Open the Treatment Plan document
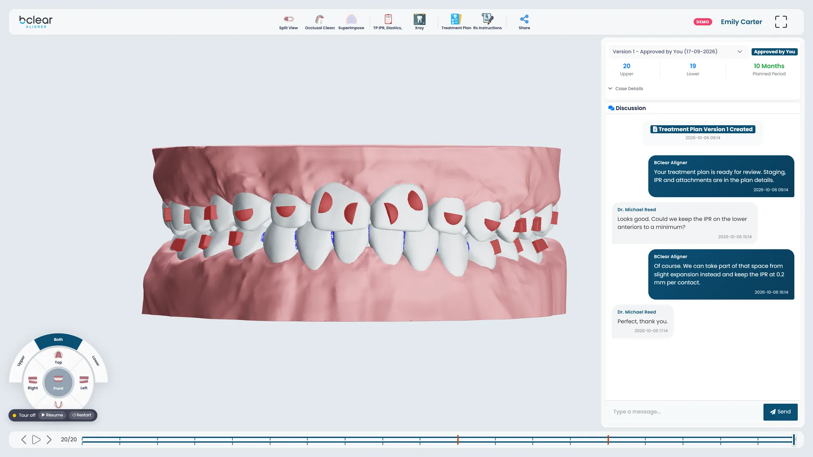Screen dimensions: 813x457 point(456,22)
